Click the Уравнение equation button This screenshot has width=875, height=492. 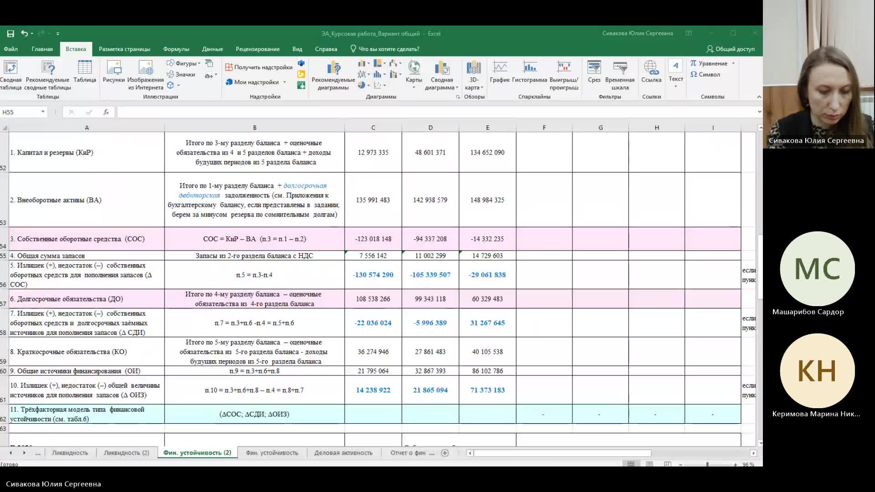point(713,63)
